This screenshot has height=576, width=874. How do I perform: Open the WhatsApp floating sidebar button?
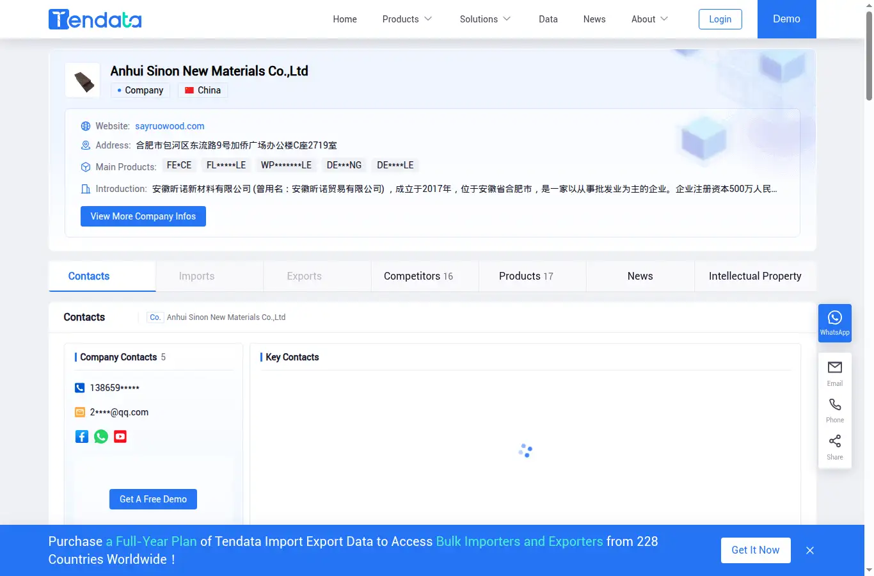(835, 323)
